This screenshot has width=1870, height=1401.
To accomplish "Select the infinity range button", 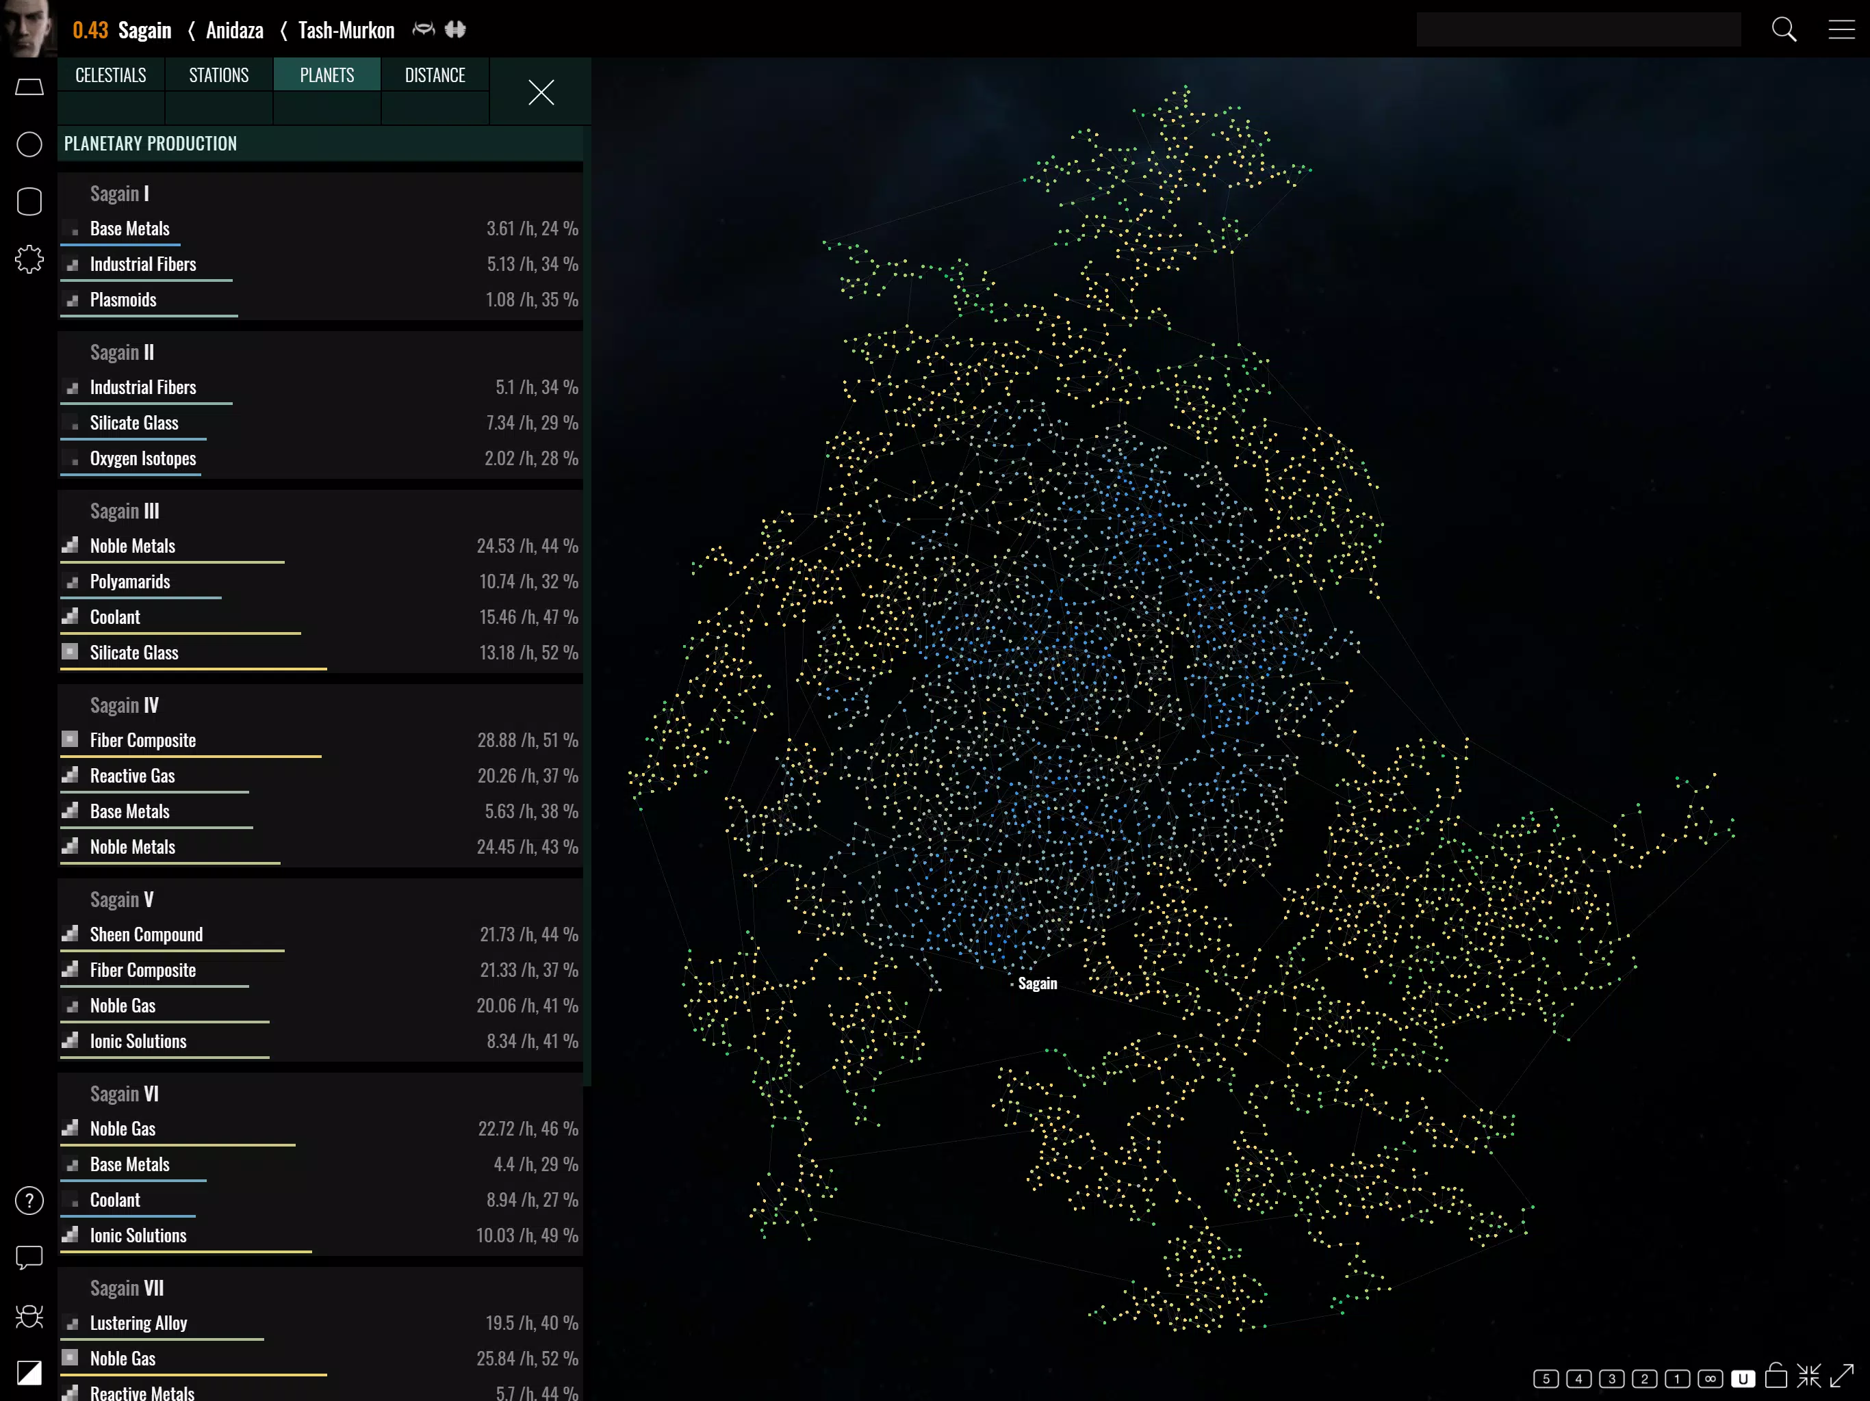I will (1711, 1379).
